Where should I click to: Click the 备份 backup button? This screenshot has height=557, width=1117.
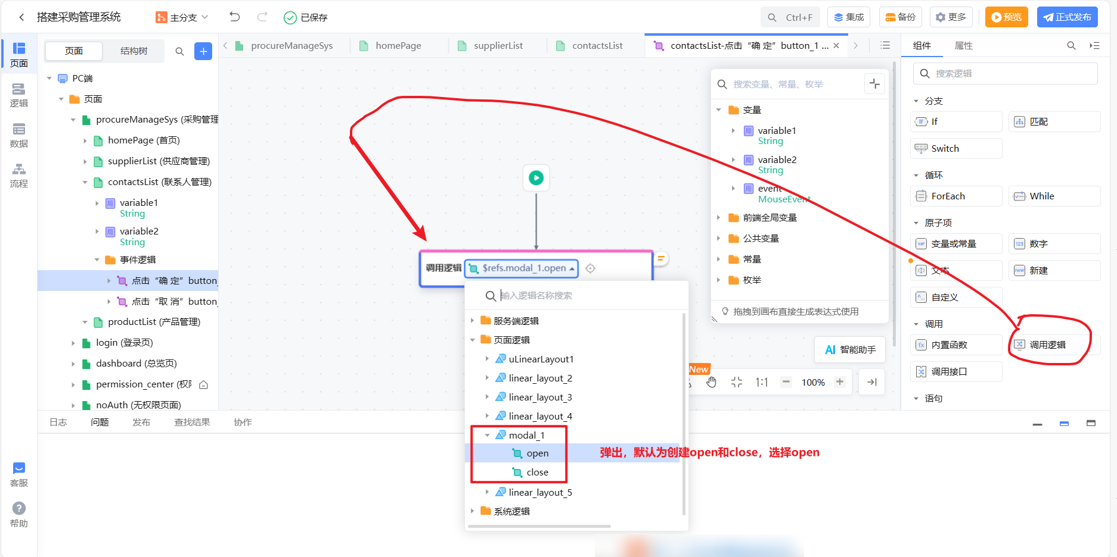(x=900, y=17)
